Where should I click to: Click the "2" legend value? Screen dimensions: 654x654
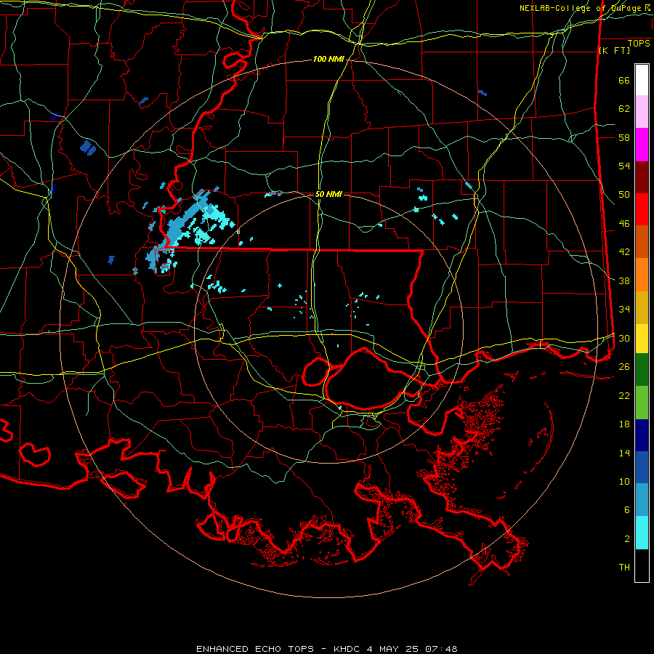tap(627, 539)
